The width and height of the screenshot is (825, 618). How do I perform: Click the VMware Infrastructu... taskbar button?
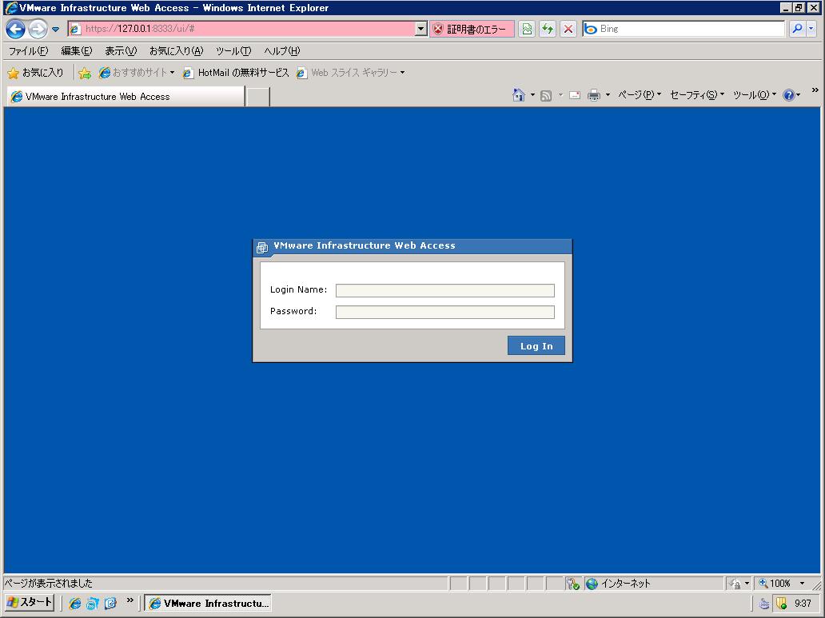208,604
